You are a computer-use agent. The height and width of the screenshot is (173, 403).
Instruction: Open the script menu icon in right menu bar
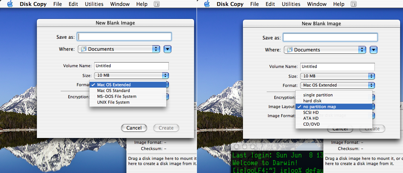tap(354, 4)
